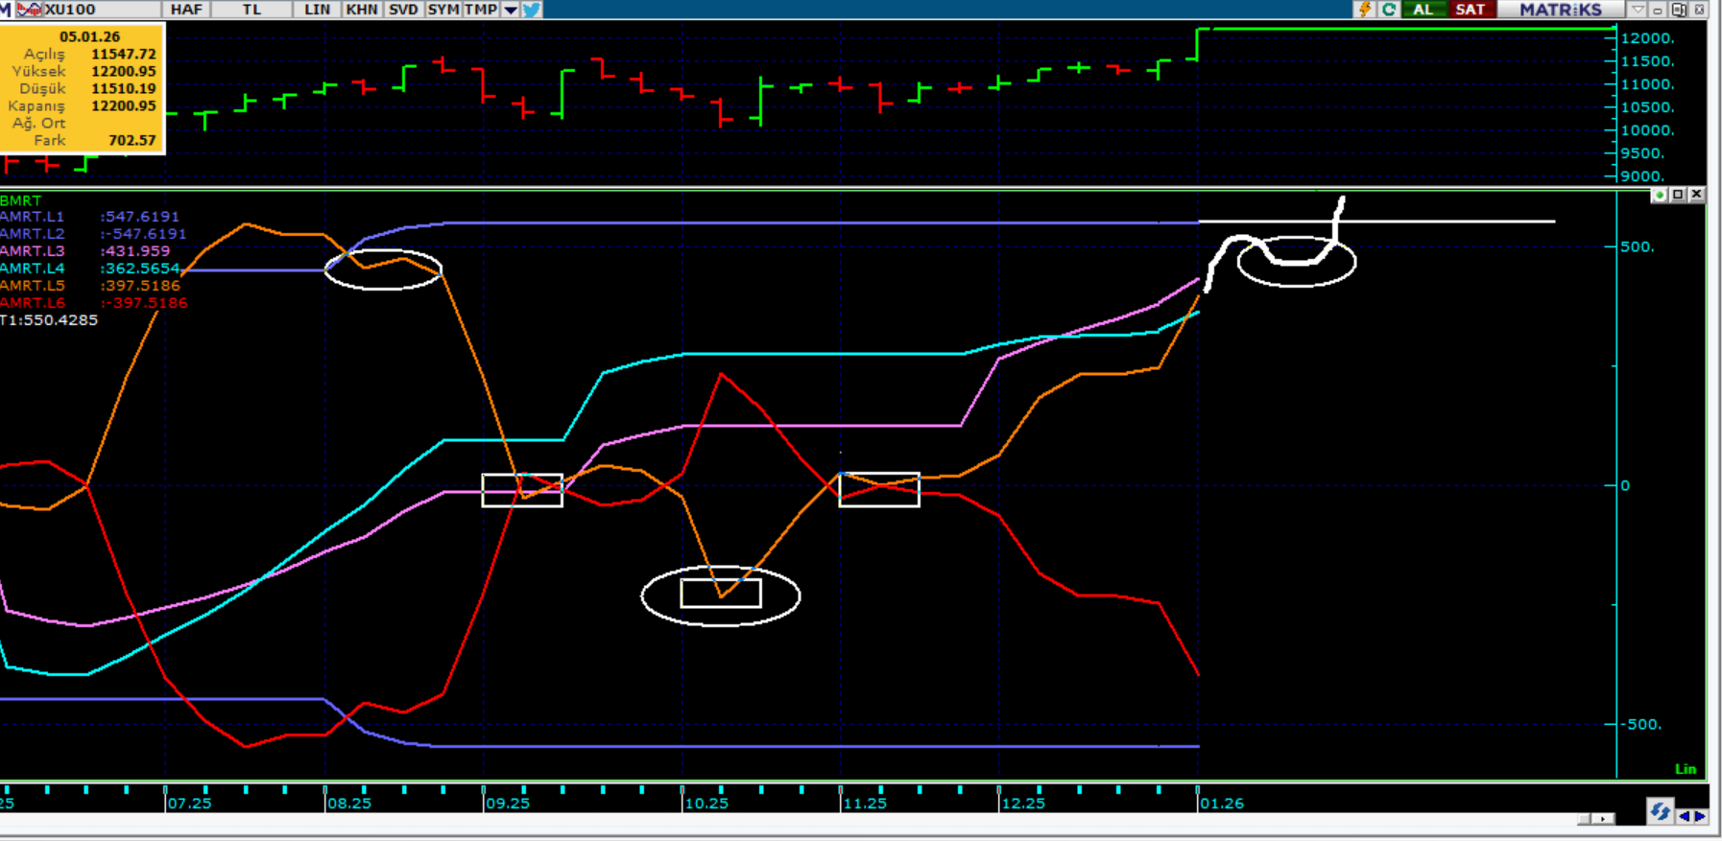The height and width of the screenshot is (841, 1722).
Task: Toggle the Lin scale label
Action: (x=1685, y=768)
